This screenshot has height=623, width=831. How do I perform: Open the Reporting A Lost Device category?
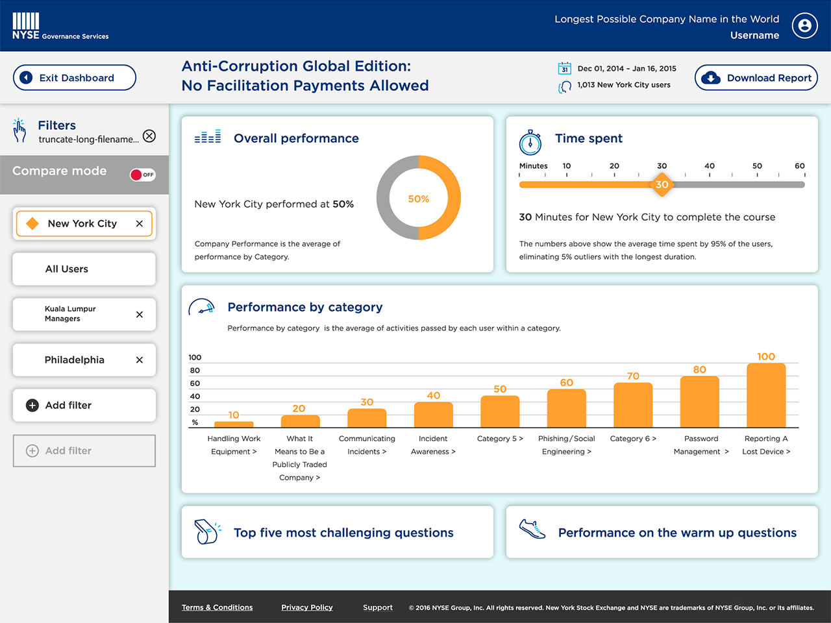[x=766, y=445]
